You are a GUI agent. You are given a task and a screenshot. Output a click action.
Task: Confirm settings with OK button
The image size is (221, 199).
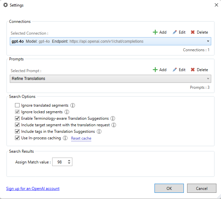[169, 188]
